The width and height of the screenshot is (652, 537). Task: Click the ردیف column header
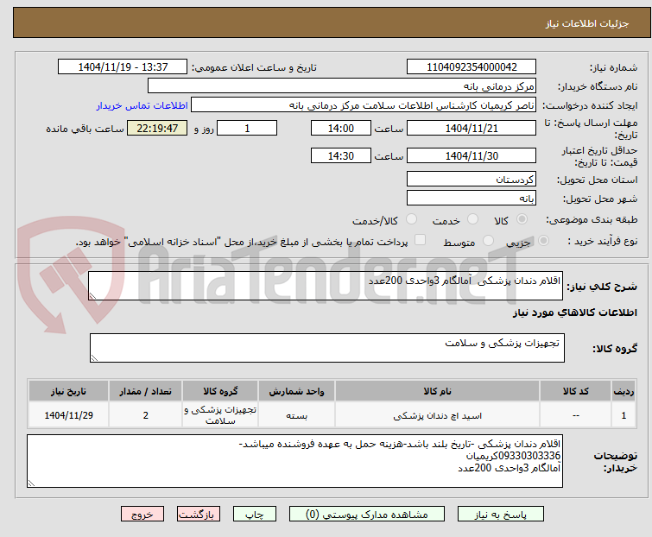pyautogui.click(x=624, y=391)
